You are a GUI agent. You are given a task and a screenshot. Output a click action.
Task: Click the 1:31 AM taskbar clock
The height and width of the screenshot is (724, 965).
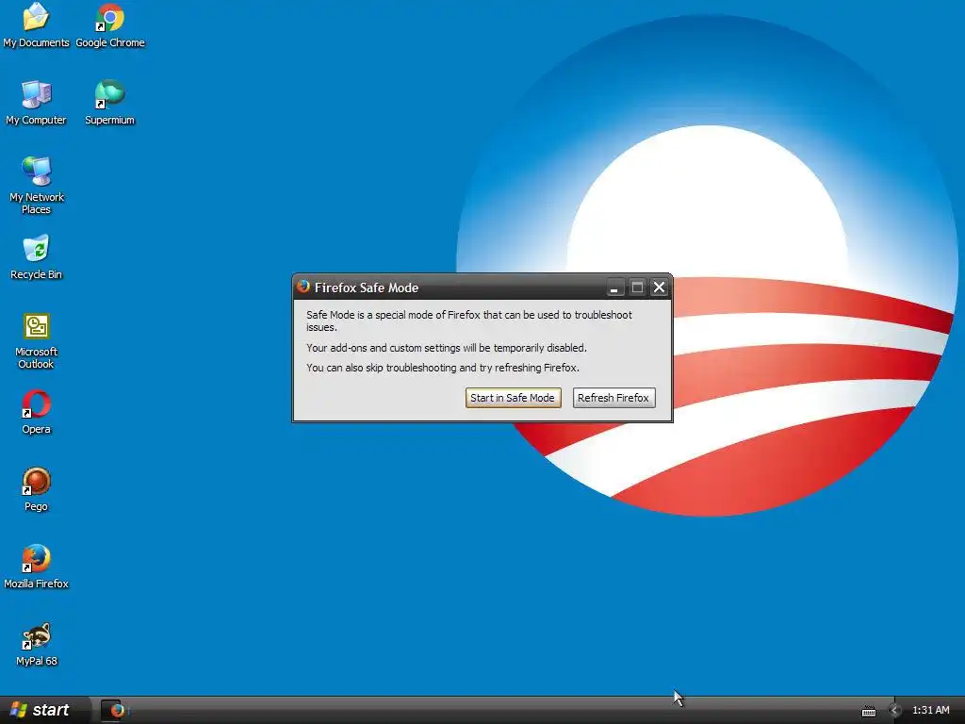click(x=930, y=711)
